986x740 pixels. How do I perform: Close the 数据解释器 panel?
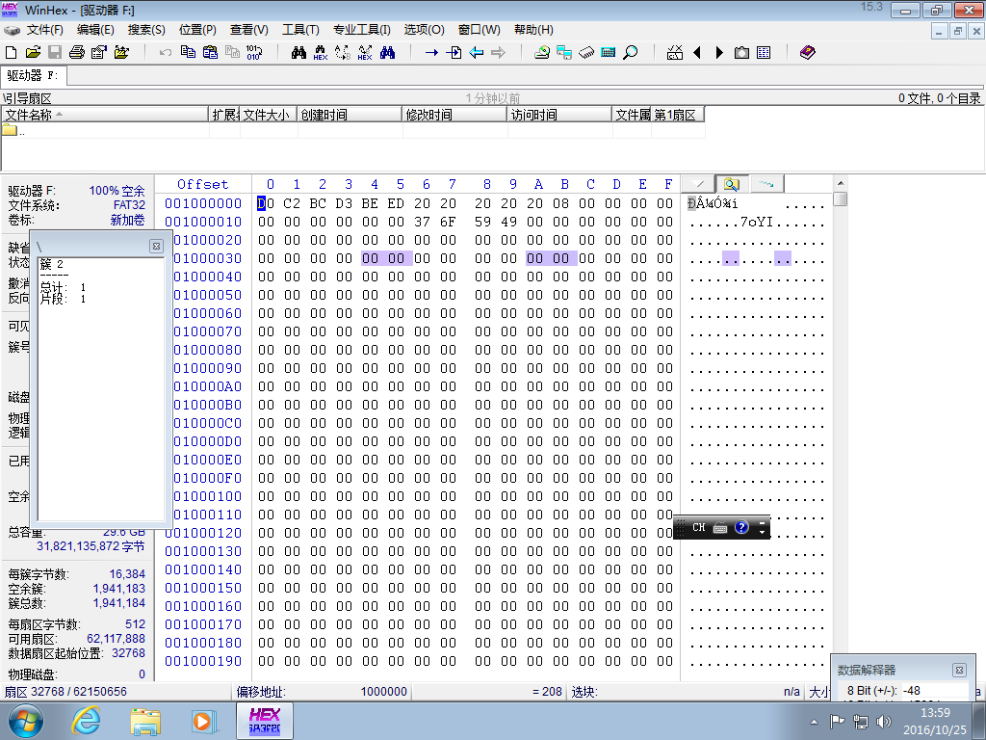click(x=959, y=671)
